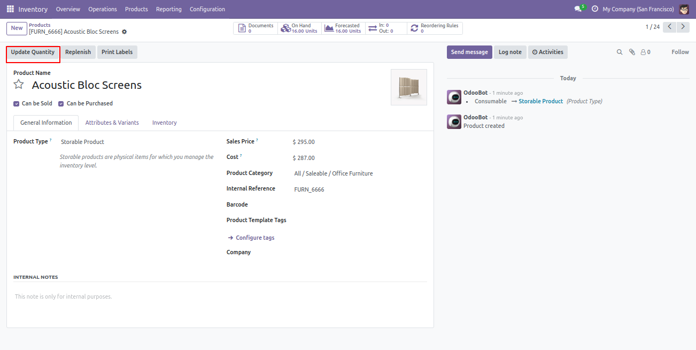Open the On Hand units stat button
Screen dimensions: 696x350
point(299,28)
